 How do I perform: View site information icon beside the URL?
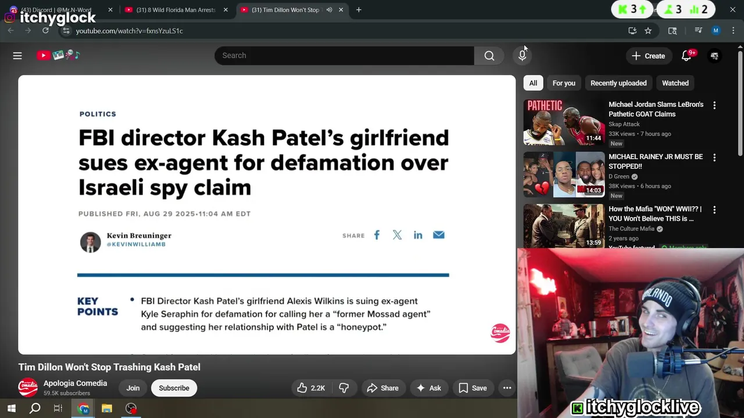[66, 31]
